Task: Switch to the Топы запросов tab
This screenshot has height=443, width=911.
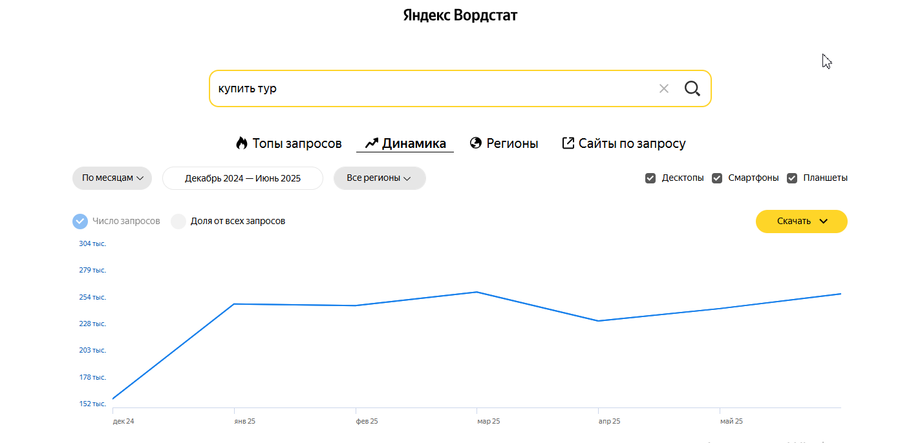Action: point(296,143)
